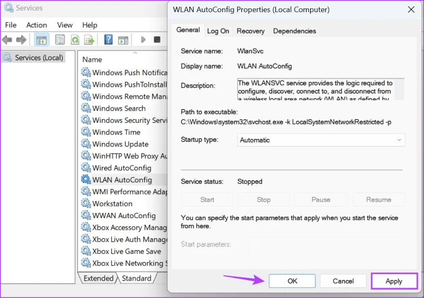Click the Resume service button
Viewport: 424px width, 298px height.
pyautogui.click(x=378, y=200)
